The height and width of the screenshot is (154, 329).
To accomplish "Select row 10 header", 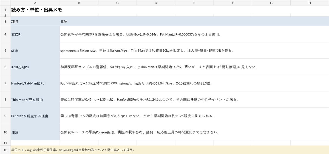I will pyautogui.click(x=5, y=132).
